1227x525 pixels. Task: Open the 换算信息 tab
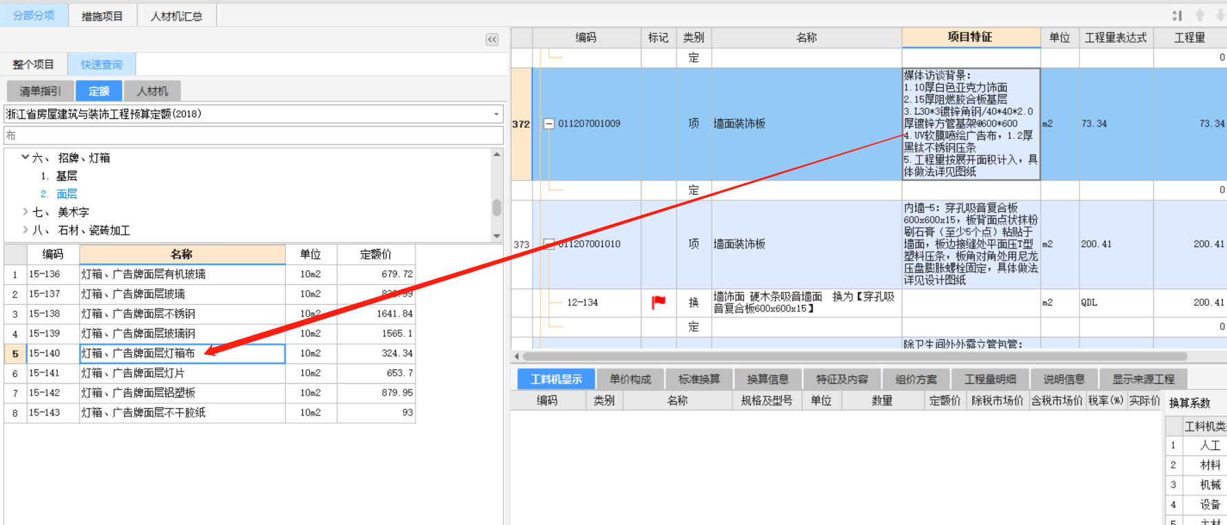pyautogui.click(x=767, y=379)
